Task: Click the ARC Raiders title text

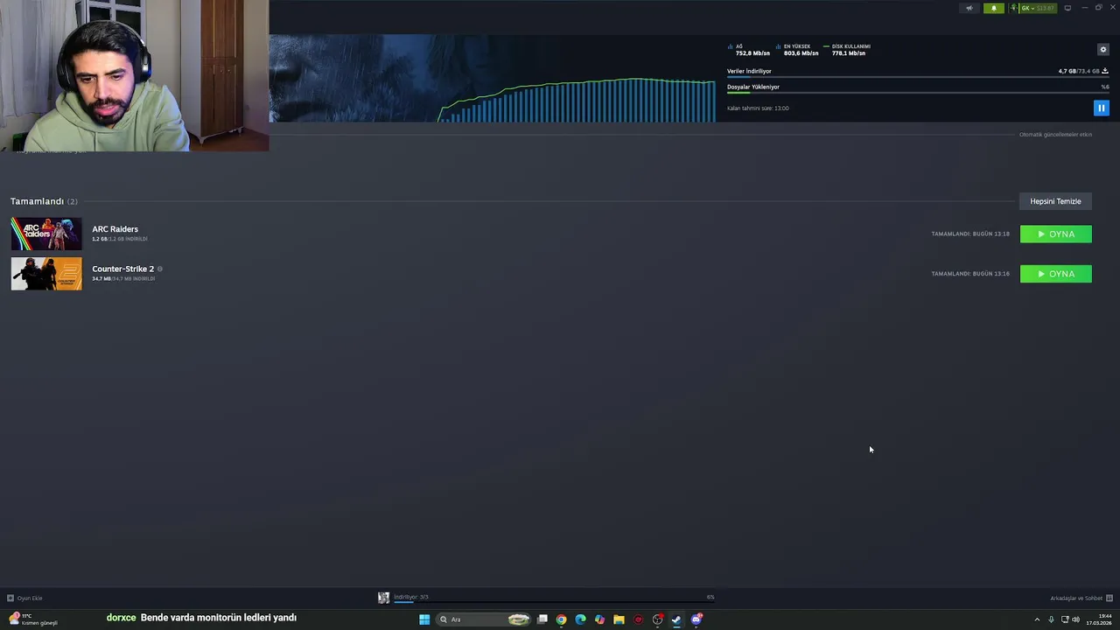Action: (115, 229)
